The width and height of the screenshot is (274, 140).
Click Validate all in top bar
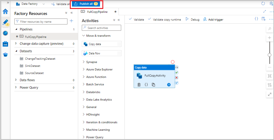coord(61,4)
